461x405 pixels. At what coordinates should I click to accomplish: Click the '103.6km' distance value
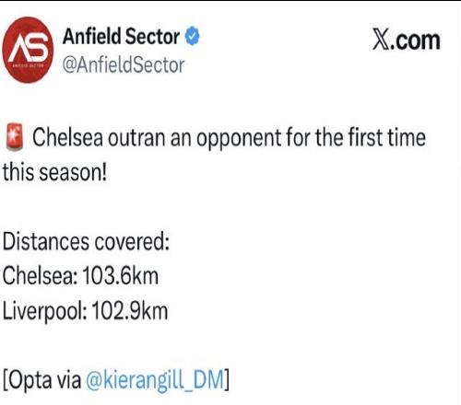point(121,275)
